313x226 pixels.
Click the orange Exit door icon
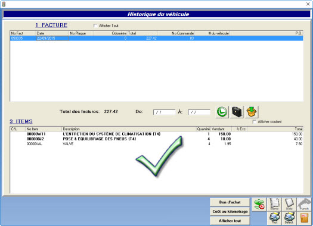click(304, 218)
